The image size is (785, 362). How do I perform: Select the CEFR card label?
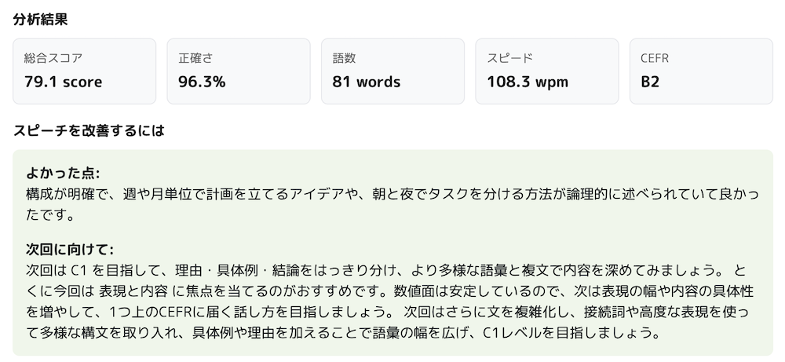coord(655,58)
